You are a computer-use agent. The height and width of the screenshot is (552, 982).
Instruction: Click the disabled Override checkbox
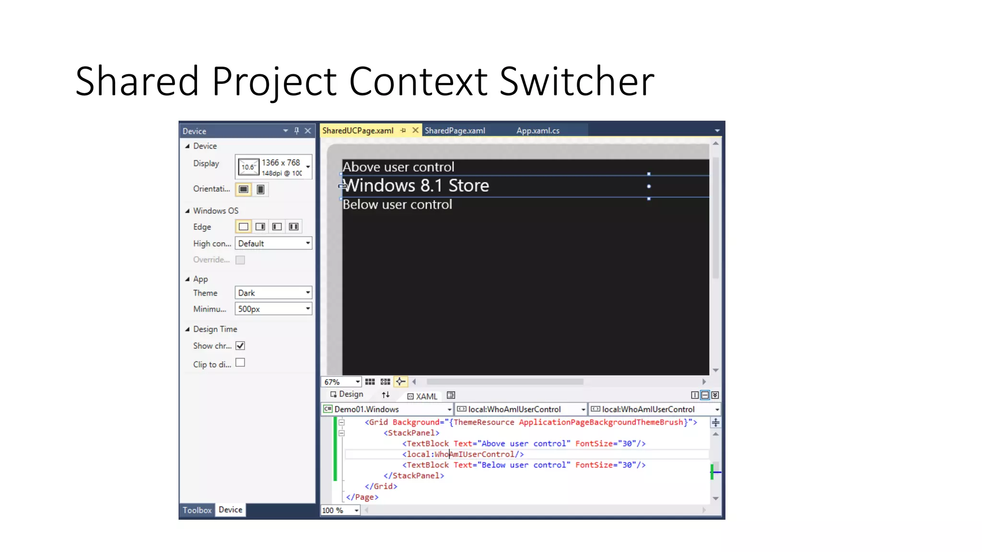click(240, 260)
